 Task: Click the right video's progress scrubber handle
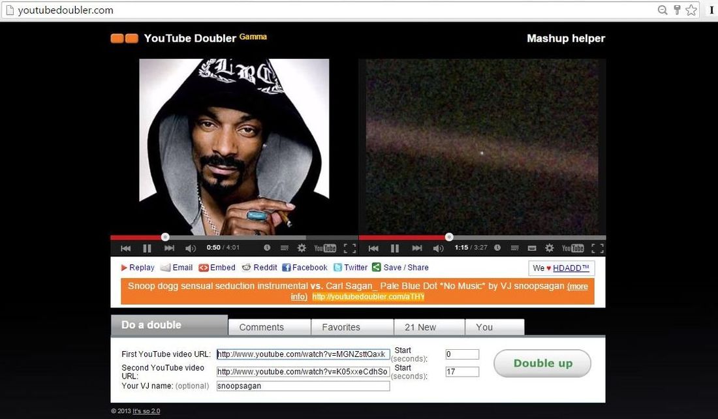(x=449, y=237)
